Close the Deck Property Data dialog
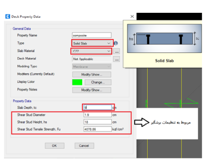The image size is (212, 161). pos(132,16)
